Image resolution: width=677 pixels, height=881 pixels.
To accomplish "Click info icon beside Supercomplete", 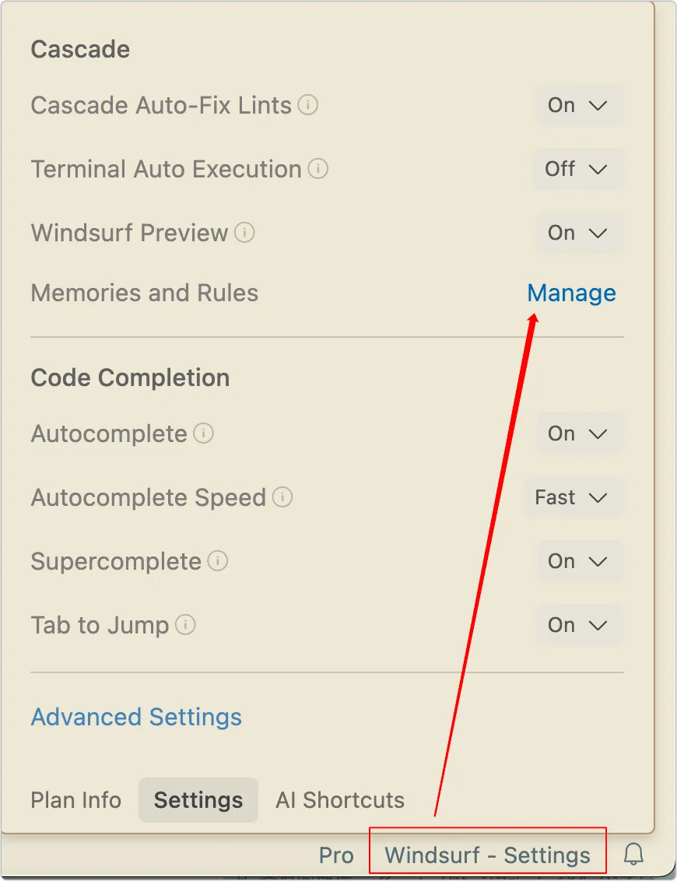I will 217,560.
